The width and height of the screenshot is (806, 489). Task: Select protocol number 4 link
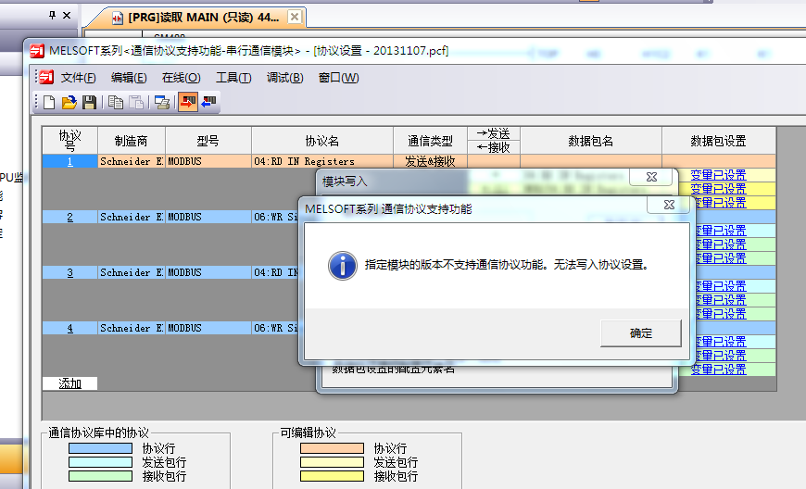click(x=69, y=328)
